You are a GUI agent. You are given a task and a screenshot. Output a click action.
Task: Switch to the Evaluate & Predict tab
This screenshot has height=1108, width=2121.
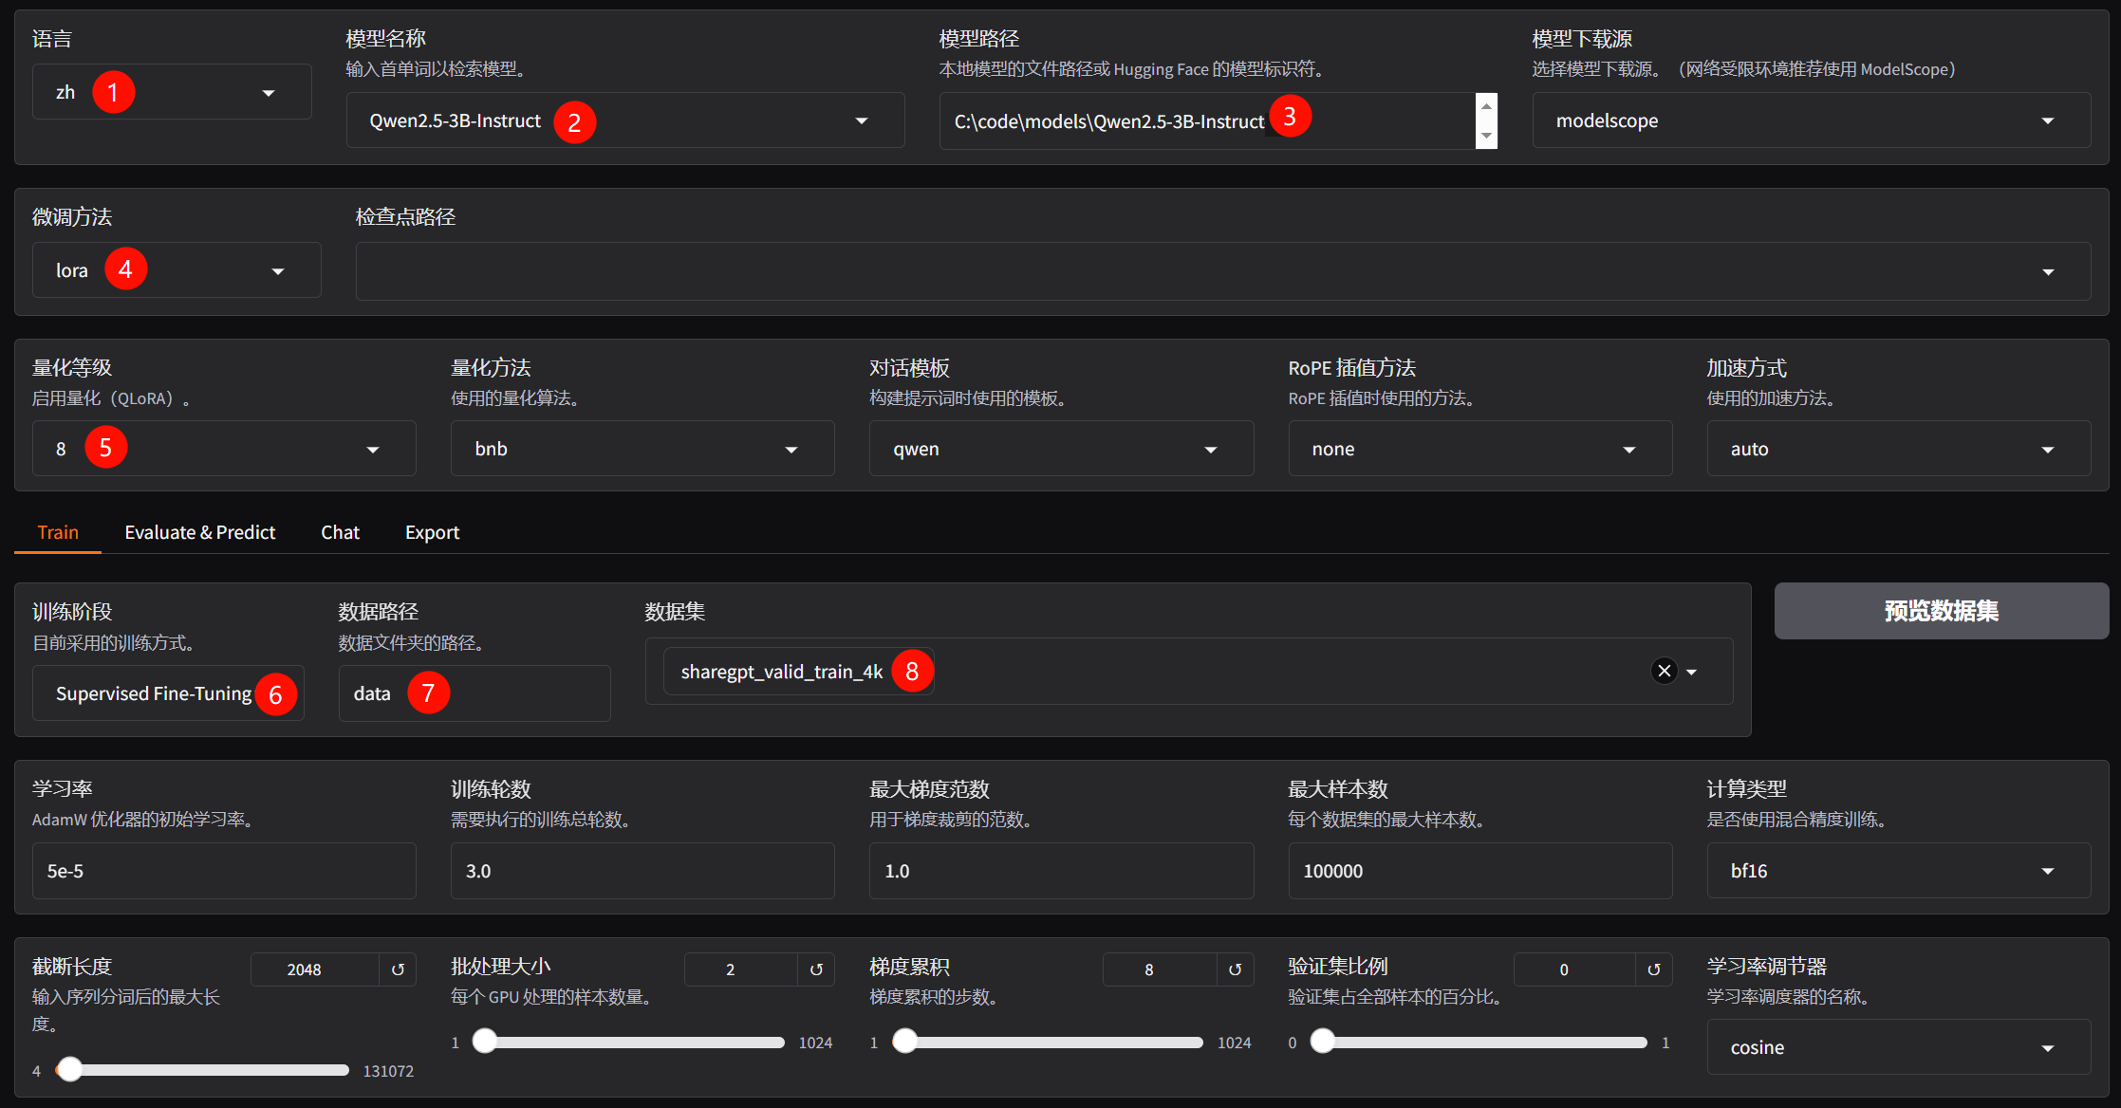coord(199,532)
